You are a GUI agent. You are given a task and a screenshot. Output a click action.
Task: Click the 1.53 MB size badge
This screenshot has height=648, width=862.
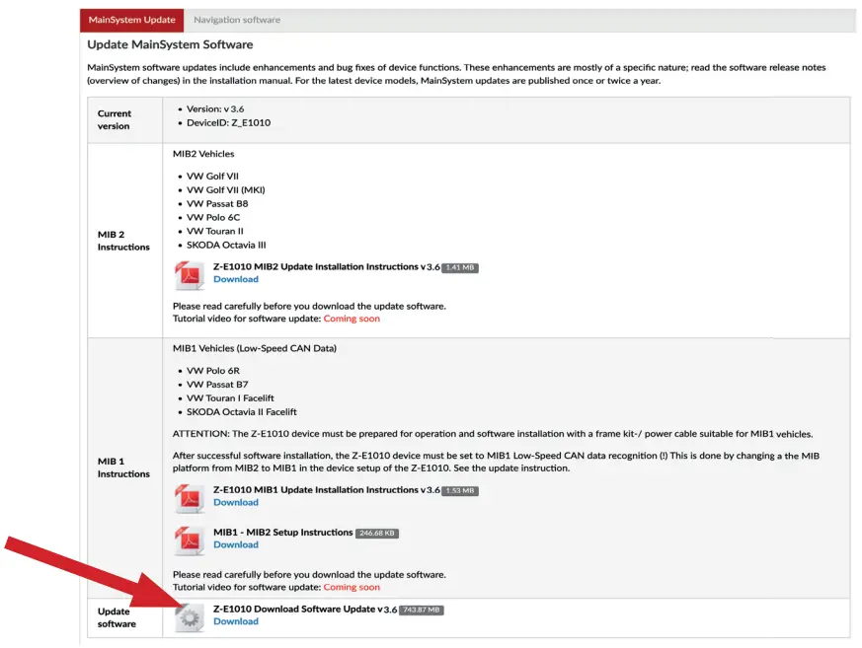pyautogui.click(x=460, y=490)
